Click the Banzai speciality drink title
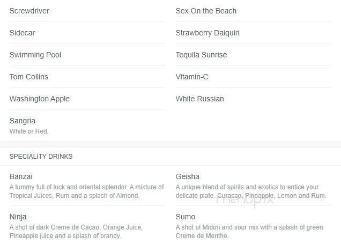 21,176
